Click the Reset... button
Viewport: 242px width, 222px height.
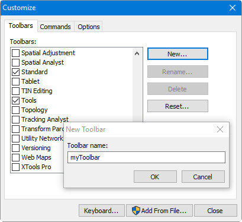178,106
